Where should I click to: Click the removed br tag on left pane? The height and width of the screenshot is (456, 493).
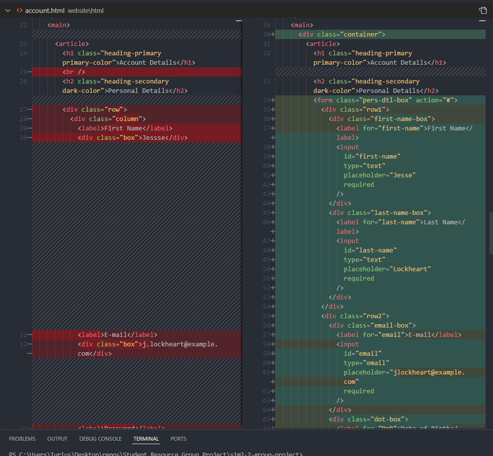coord(74,72)
